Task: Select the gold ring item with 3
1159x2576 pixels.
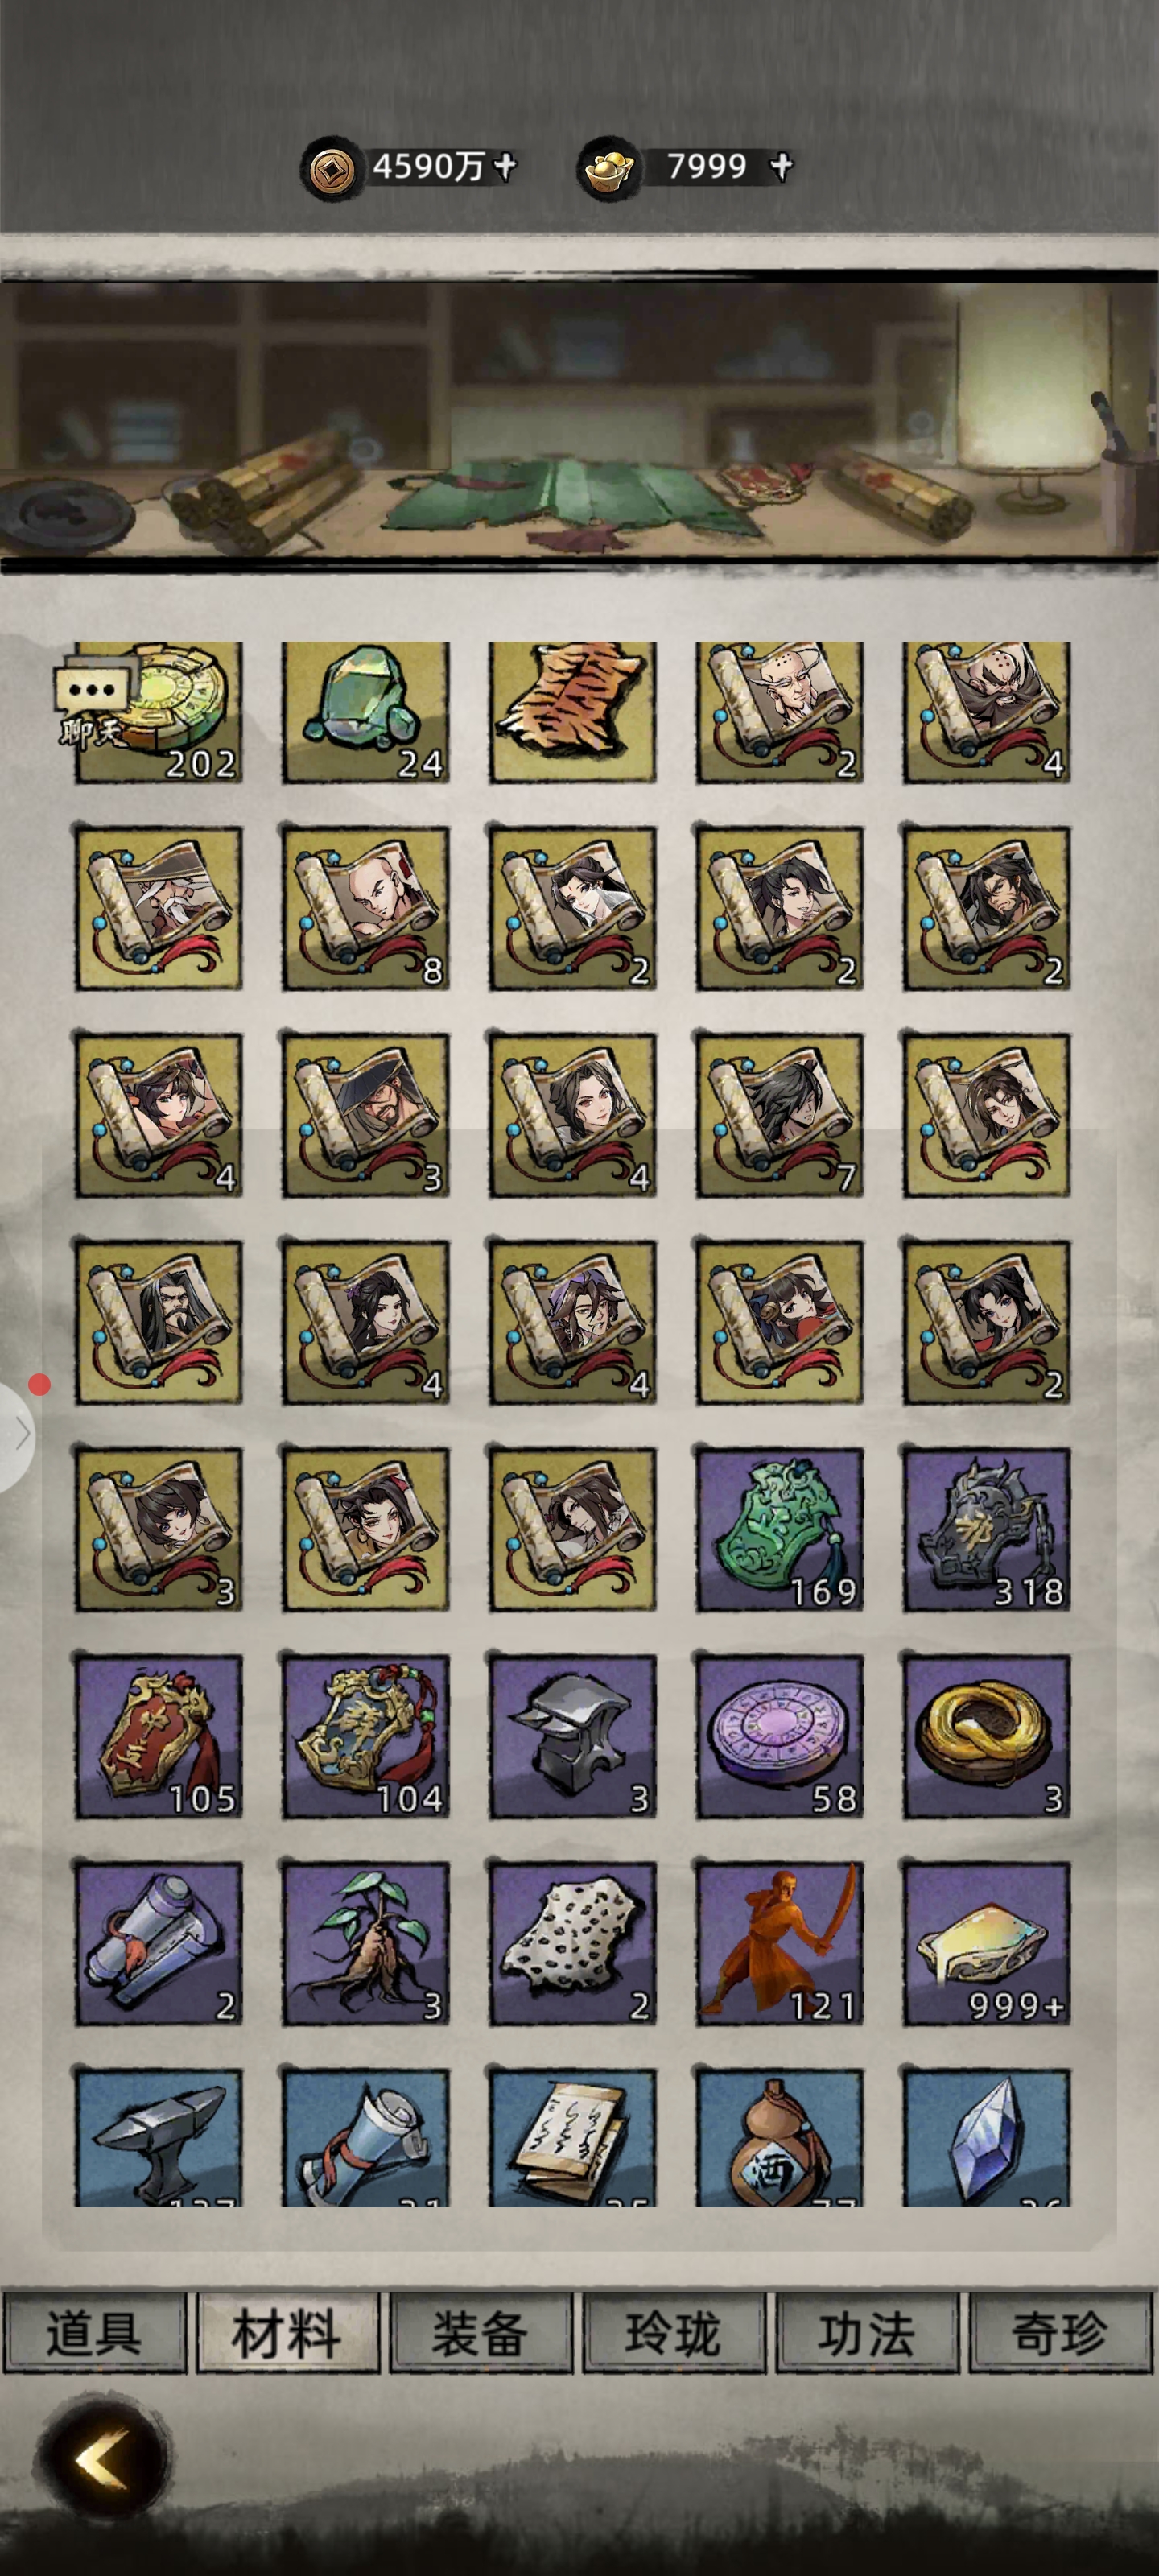Action: (x=987, y=1736)
